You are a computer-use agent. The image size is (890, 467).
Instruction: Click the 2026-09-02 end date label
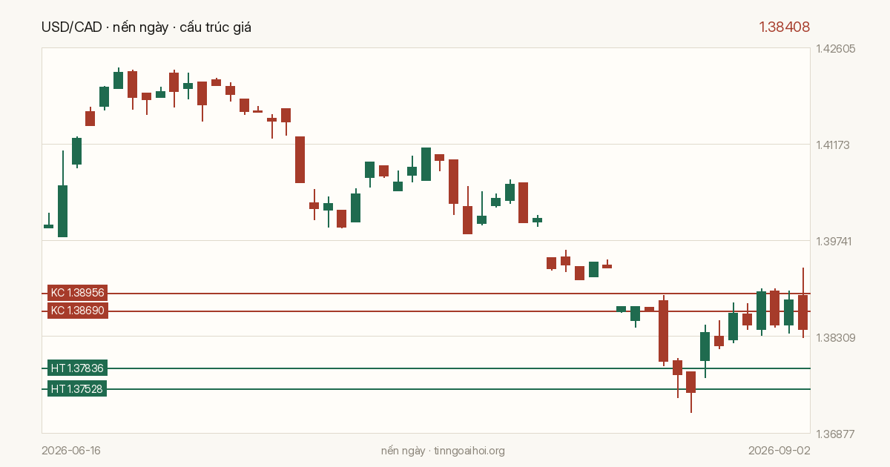[x=779, y=451]
